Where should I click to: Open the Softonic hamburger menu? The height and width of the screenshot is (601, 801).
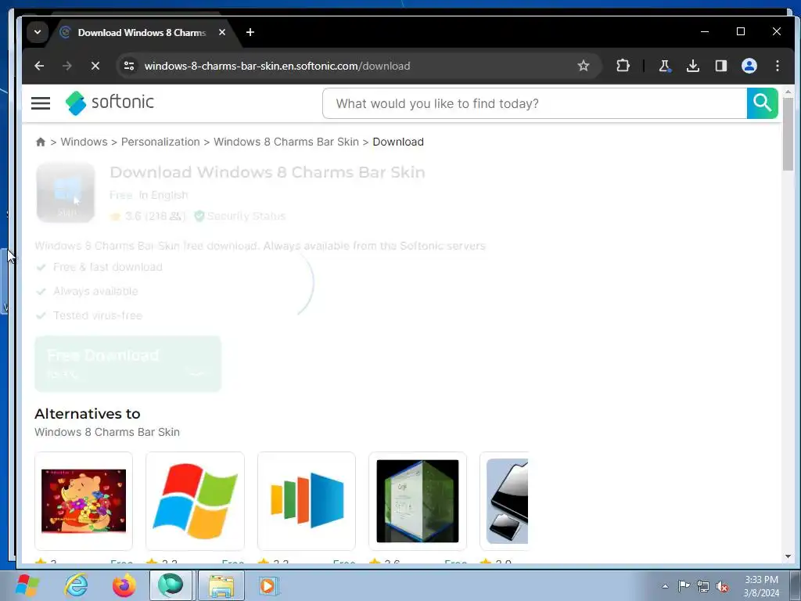point(41,103)
